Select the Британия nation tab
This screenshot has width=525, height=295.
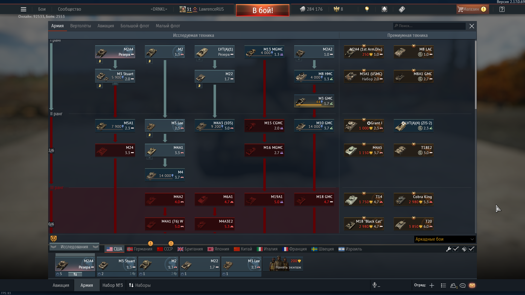(x=190, y=249)
